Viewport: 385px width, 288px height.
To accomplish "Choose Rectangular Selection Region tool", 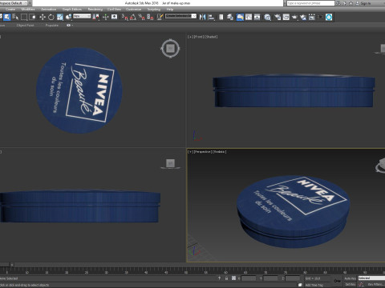I will click(24, 17).
